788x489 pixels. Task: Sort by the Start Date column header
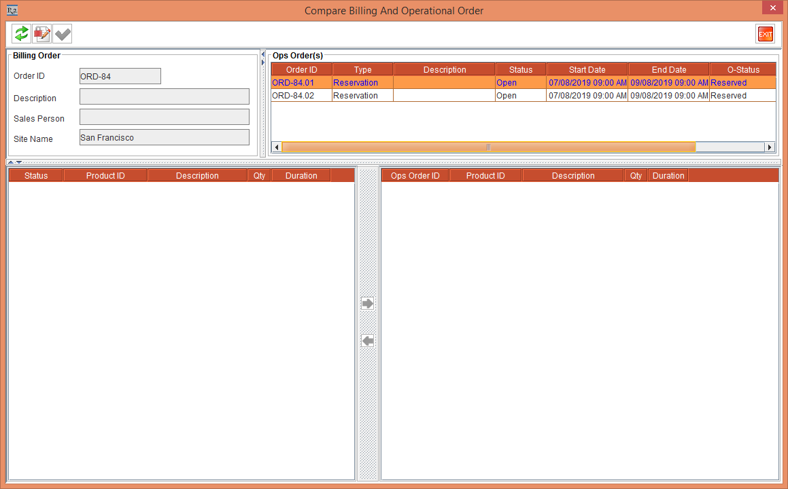(x=587, y=69)
